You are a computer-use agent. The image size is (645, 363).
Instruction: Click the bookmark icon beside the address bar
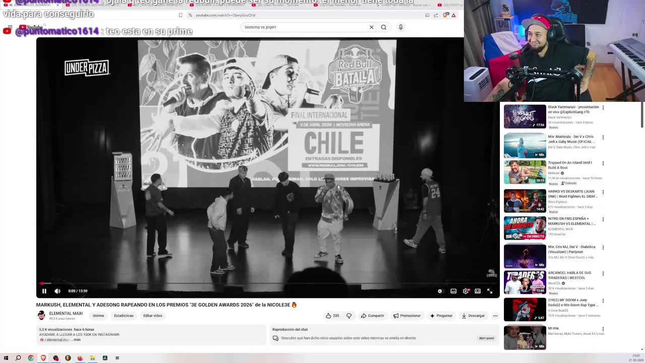(180, 15)
